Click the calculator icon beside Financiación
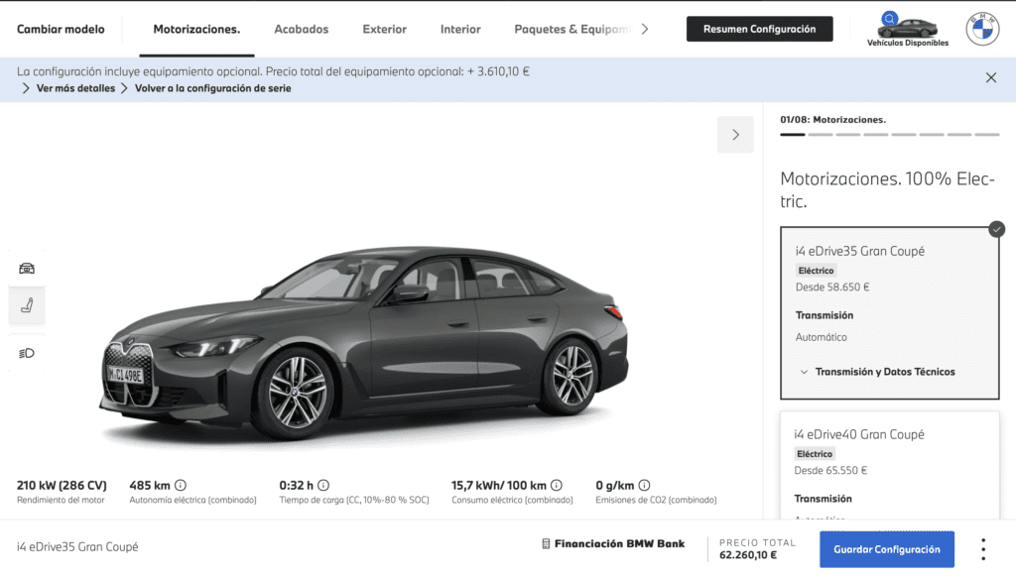 546,544
